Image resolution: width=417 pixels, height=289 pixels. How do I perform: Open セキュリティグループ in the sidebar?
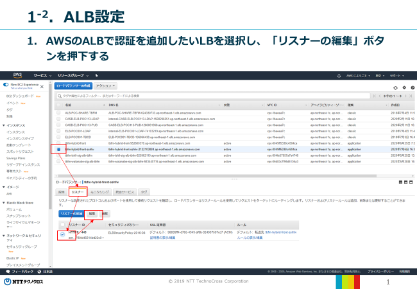pos(22,247)
